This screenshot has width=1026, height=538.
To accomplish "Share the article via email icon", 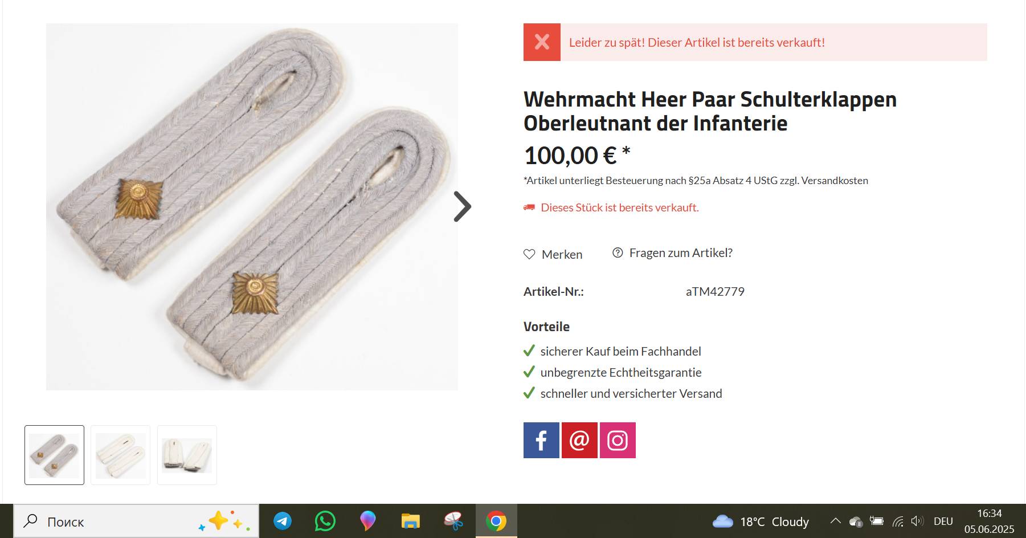I will (x=579, y=440).
